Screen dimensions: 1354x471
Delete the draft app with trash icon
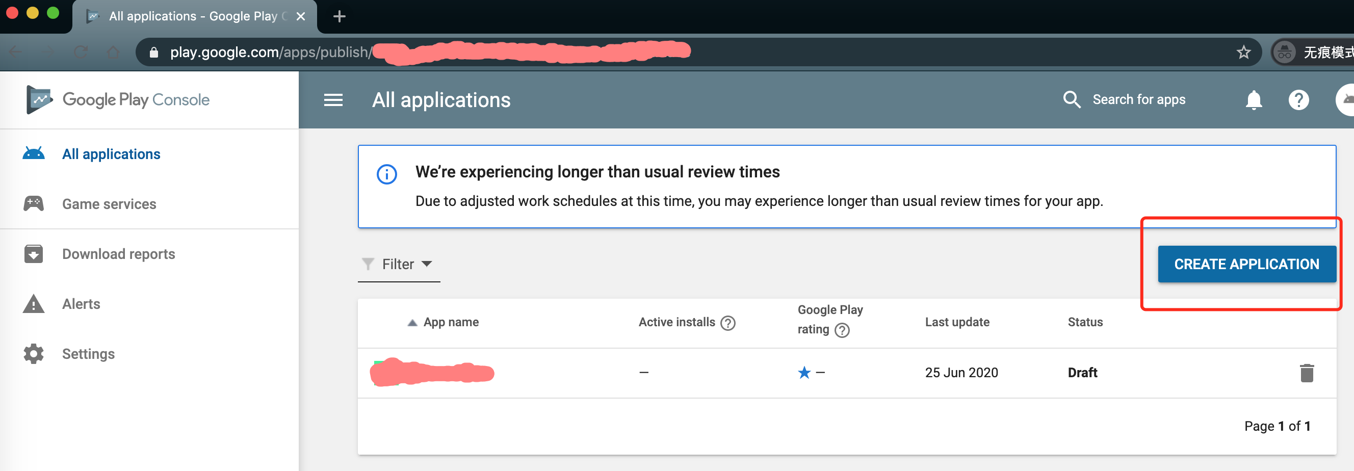coord(1307,373)
